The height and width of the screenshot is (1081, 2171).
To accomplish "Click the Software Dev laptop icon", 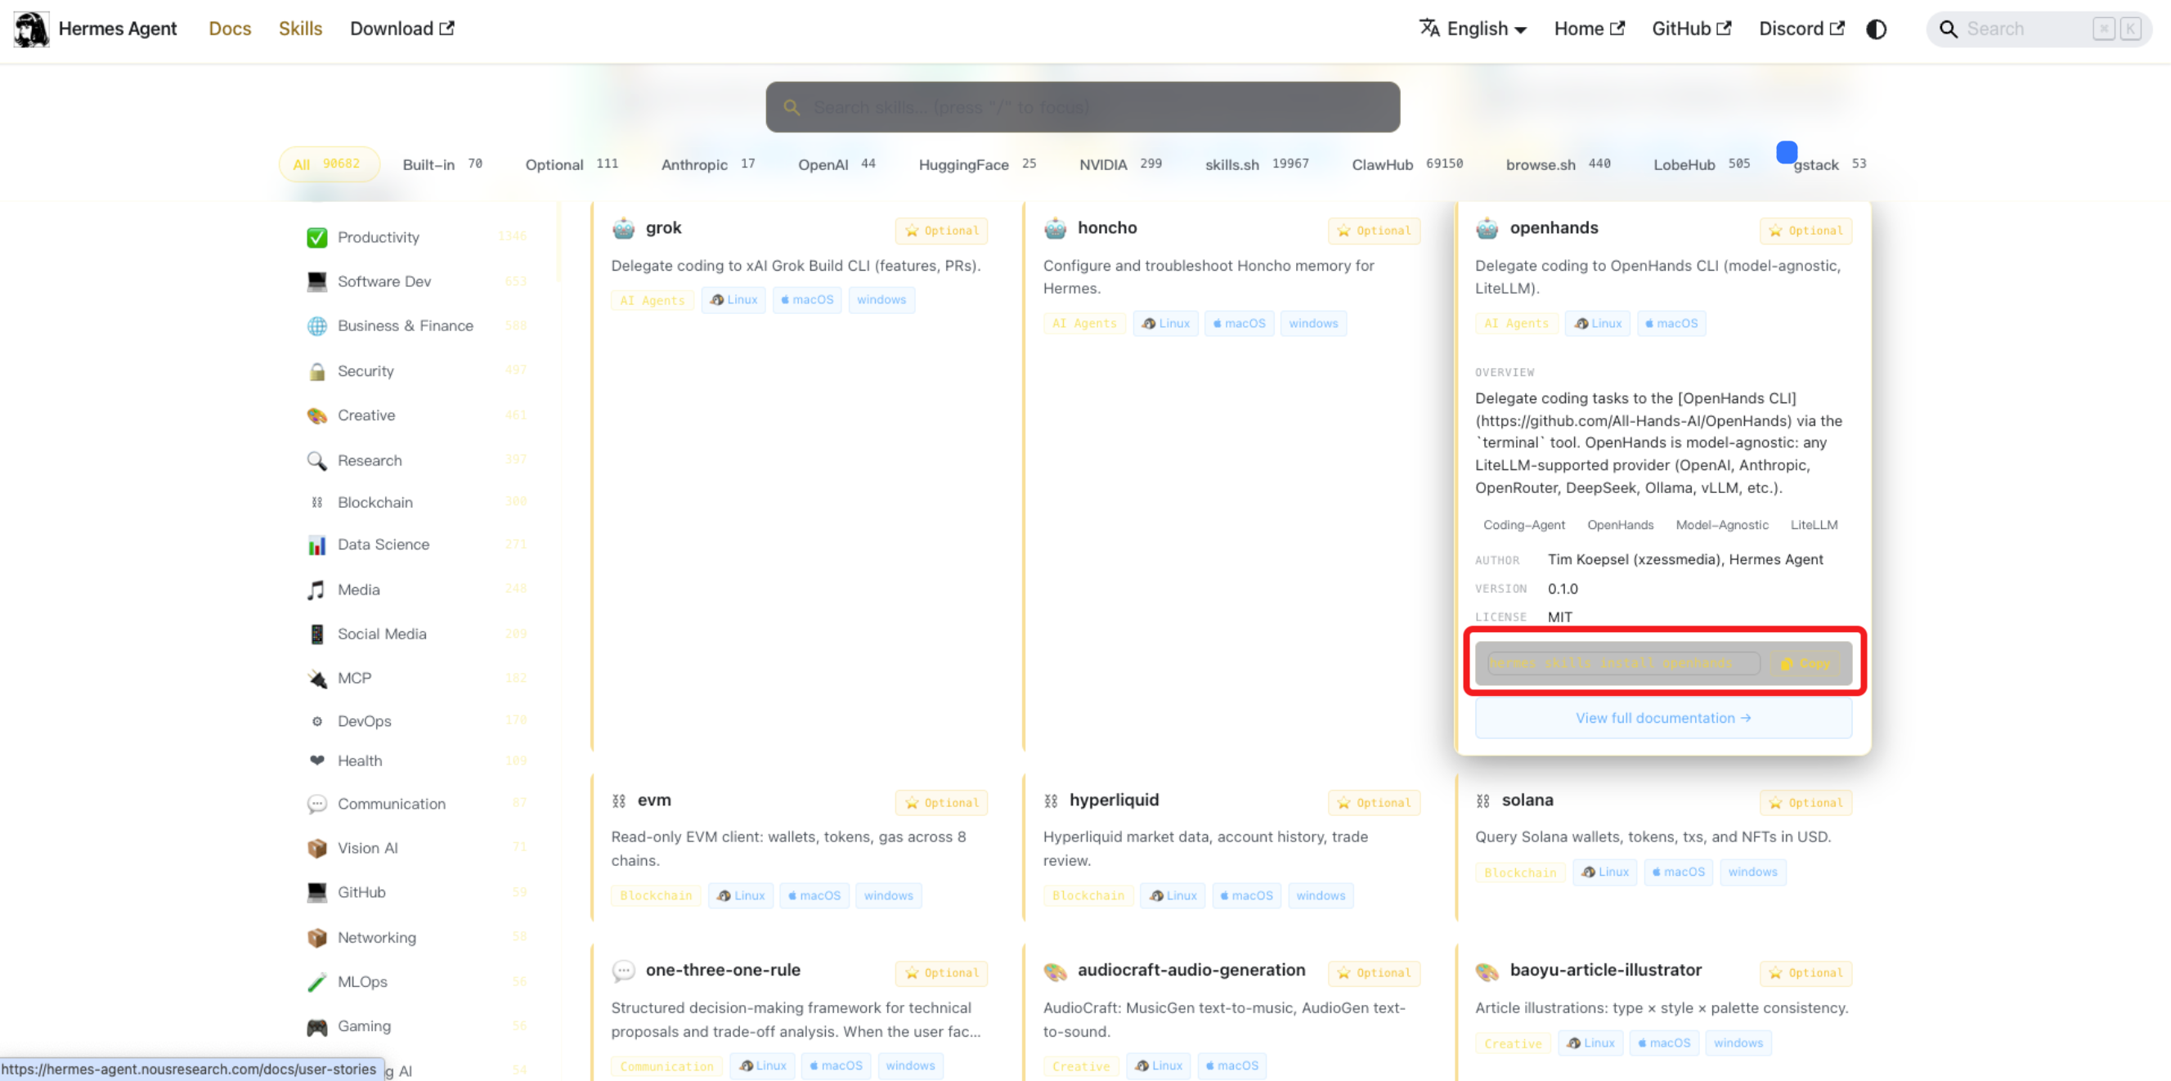I will coord(317,281).
